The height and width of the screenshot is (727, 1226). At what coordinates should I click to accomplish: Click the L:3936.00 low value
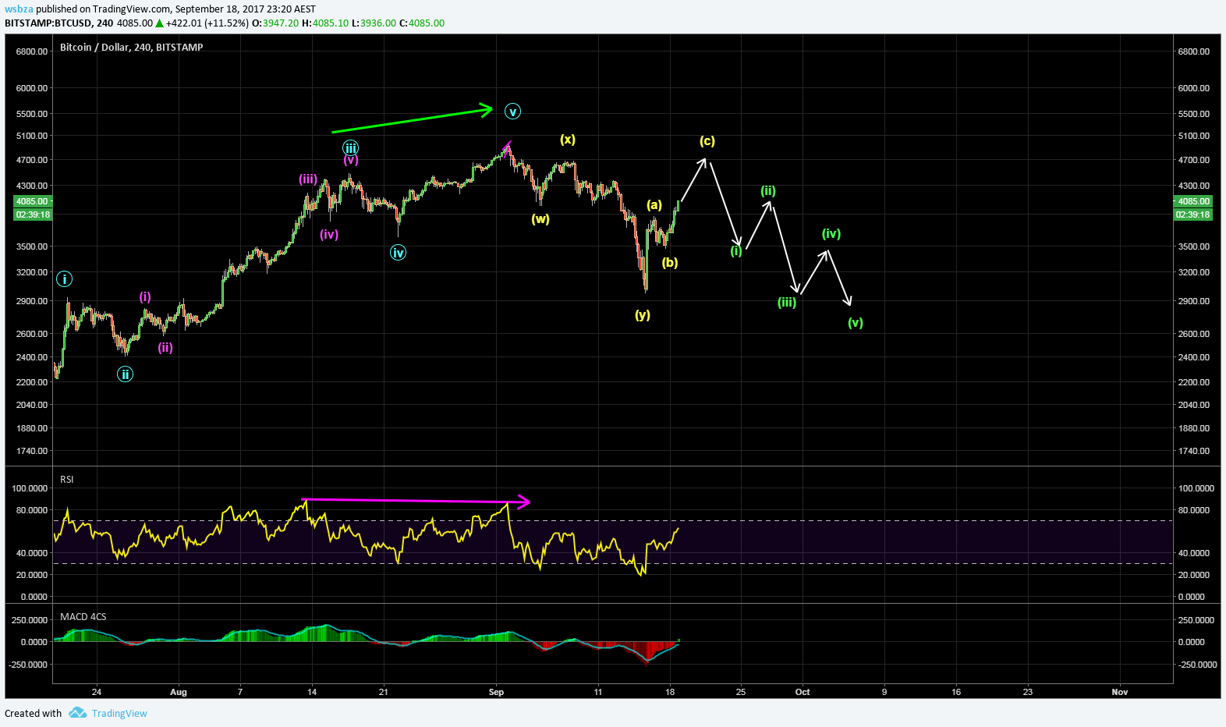coord(374,23)
